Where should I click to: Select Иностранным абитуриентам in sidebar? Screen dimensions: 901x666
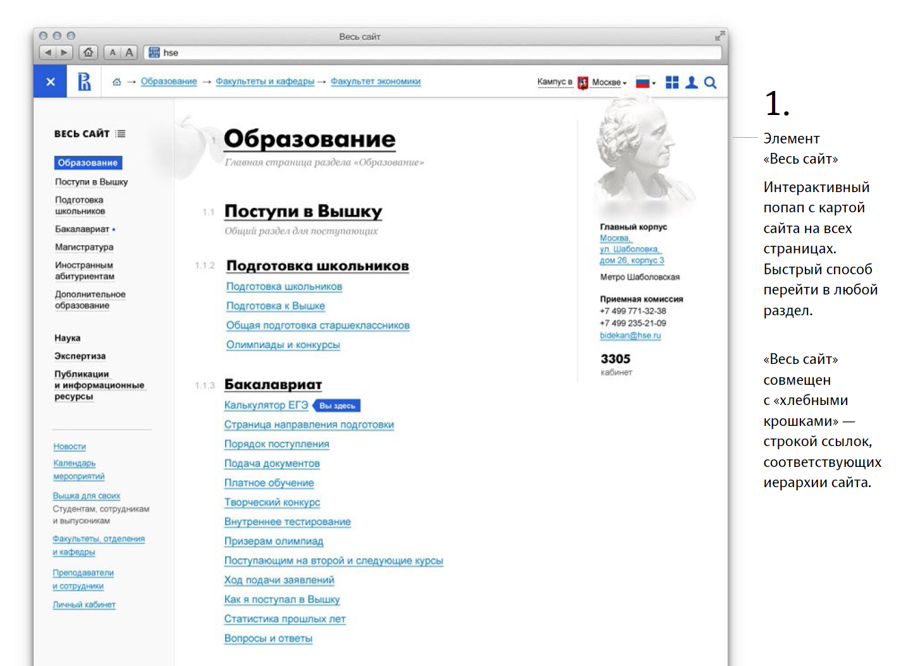tap(85, 270)
